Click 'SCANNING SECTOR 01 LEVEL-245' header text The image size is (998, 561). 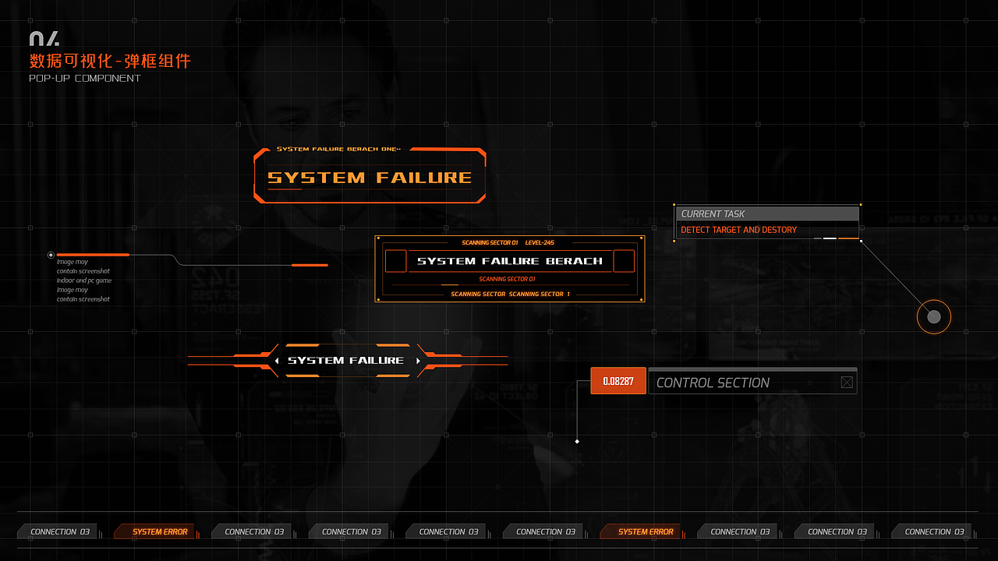(508, 242)
